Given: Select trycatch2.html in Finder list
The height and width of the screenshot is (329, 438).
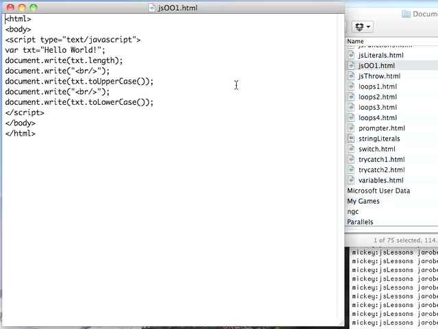Looking at the screenshot, I should pyautogui.click(x=382, y=170).
